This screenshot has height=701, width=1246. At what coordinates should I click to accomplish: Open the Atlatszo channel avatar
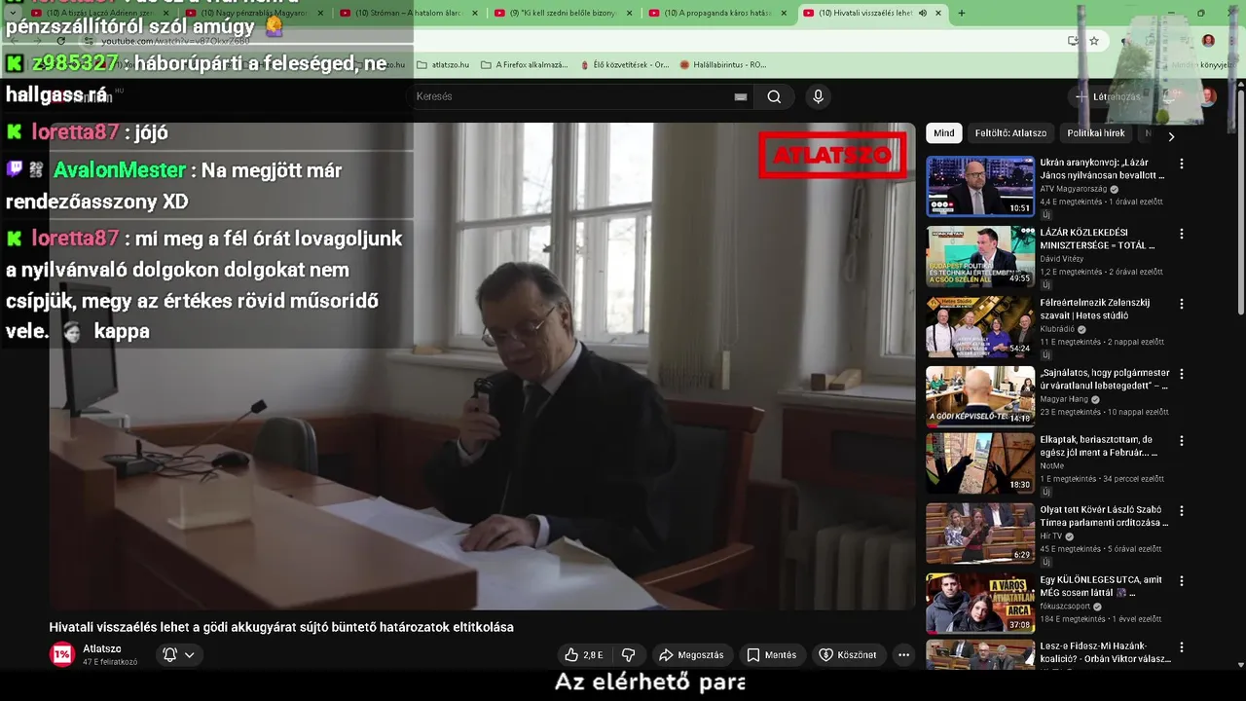point(62,654)
